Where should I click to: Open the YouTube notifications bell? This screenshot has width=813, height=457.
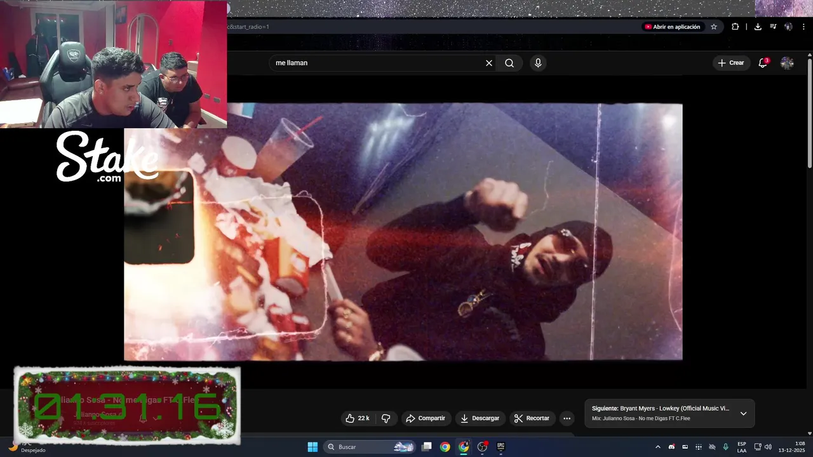pos(763,63)
